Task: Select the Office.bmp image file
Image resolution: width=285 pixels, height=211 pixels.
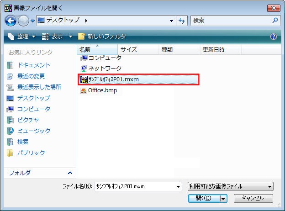Action: point(102,90)
